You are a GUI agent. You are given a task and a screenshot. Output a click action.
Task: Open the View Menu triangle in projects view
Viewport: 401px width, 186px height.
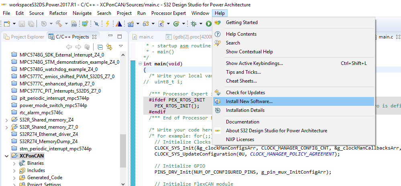click(121, 46)
